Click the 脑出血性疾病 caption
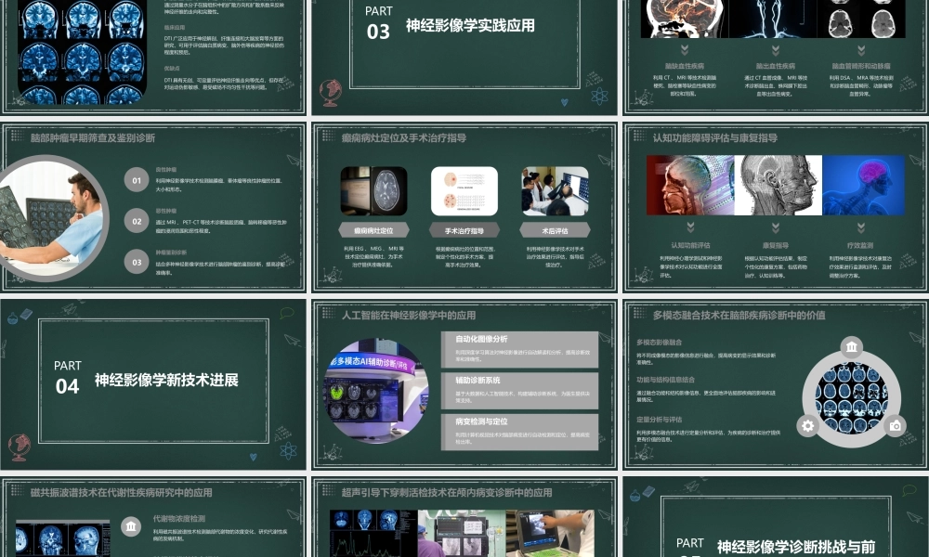The image size is (929, 557). pyautogui.click(x=775, y=66)
